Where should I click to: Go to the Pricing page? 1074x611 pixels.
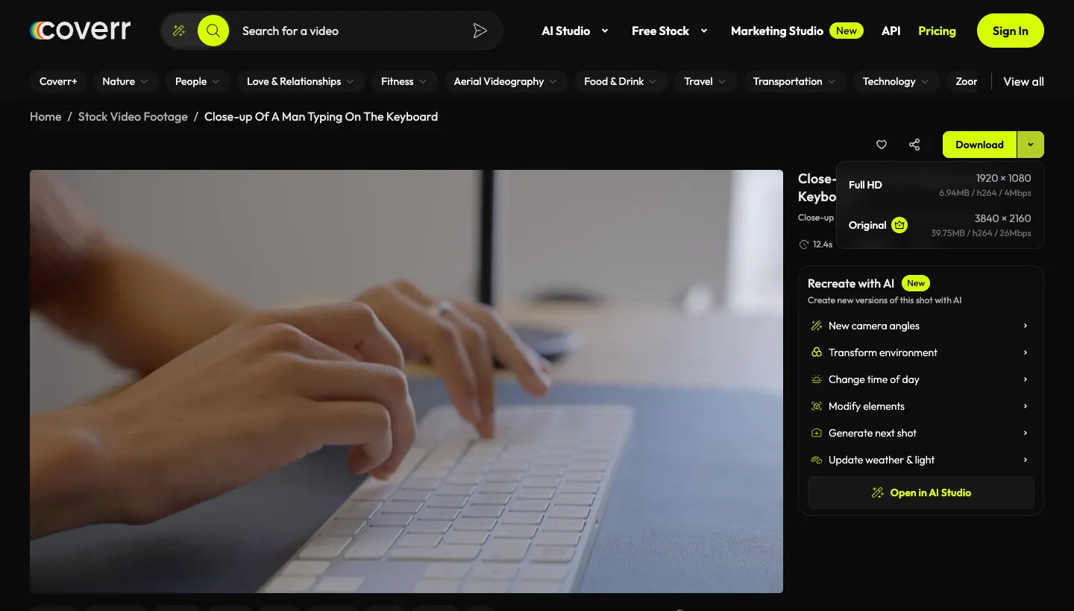point(937,31)
